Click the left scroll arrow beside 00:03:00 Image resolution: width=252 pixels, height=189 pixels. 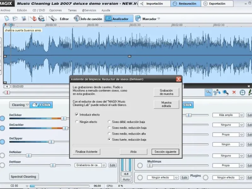tap(7, 86)
